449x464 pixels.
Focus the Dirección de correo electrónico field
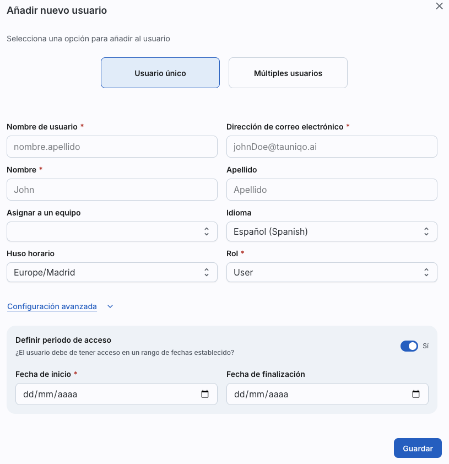pyautogui.click(x=332, y=147)
